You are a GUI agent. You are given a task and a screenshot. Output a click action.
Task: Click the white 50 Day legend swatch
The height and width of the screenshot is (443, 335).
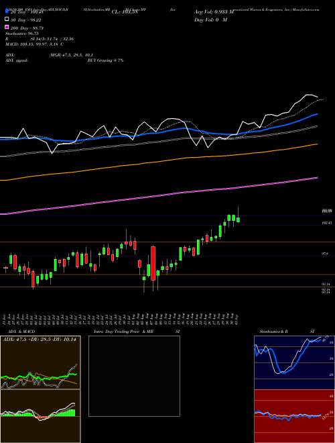[x=7, y=19]
